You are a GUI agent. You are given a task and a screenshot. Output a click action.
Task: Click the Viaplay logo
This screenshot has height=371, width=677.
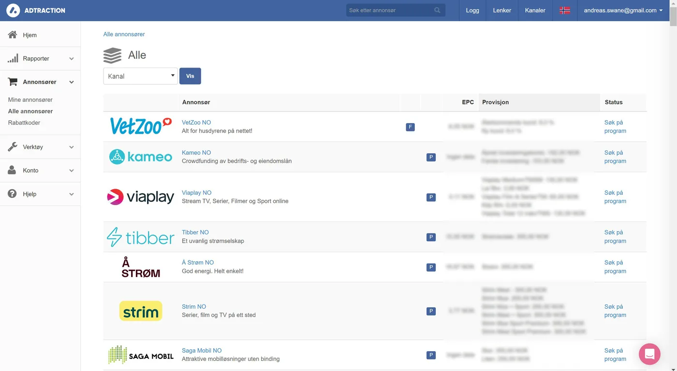[x=141, y=197]
